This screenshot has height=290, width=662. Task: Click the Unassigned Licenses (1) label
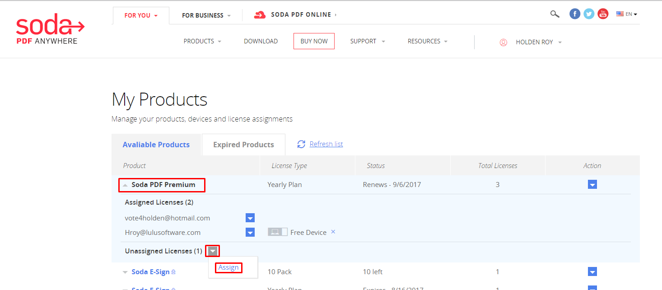tap(163, 251)
